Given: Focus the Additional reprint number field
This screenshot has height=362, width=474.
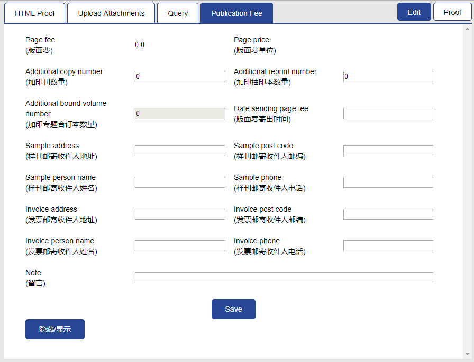Looking at the screenshot, I should [388, 77].
